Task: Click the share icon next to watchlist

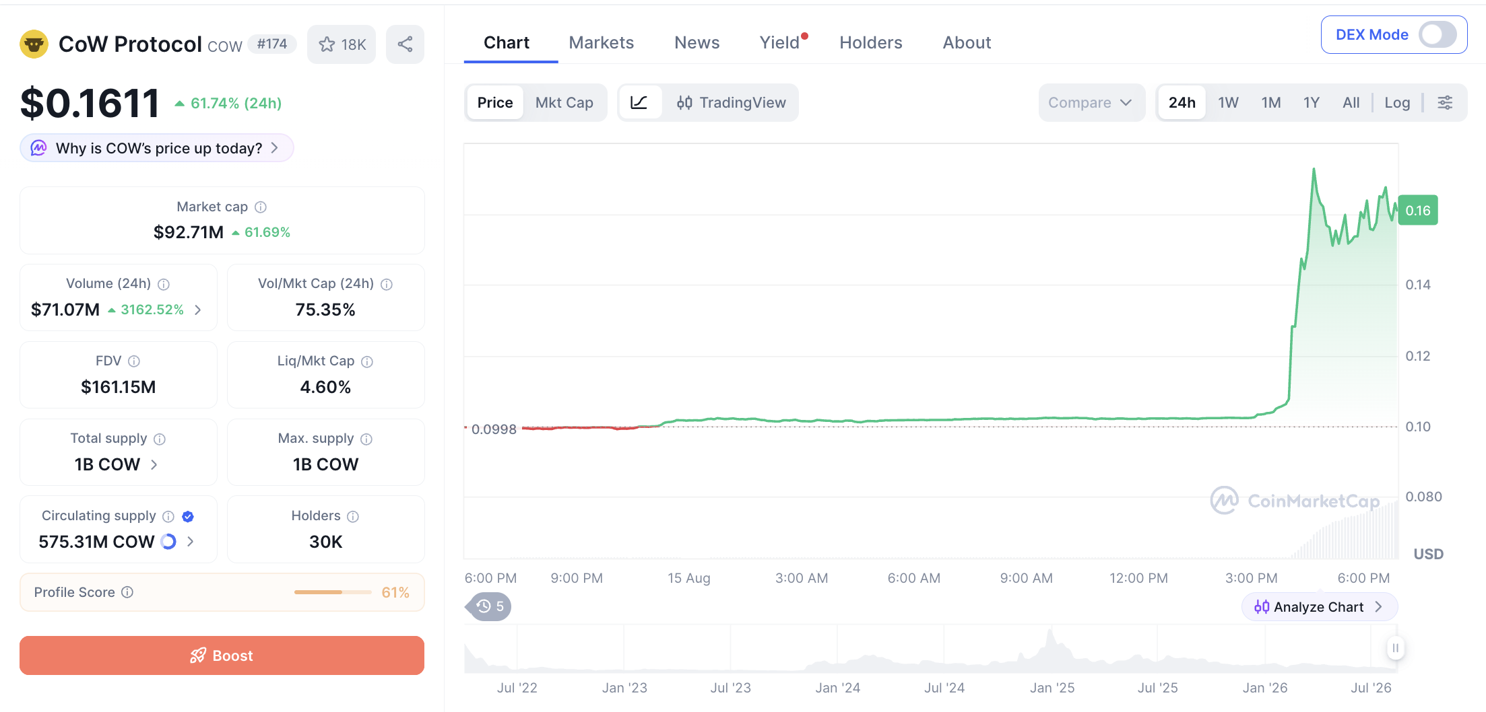Action: pyautogui.click(x=405, y=44)
